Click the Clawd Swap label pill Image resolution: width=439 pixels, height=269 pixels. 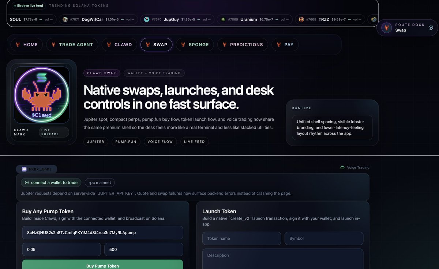(102, 73)
